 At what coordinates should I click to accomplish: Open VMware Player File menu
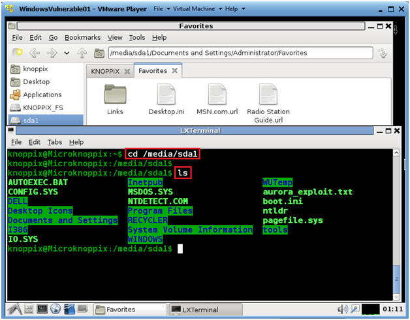click(162, 9)
